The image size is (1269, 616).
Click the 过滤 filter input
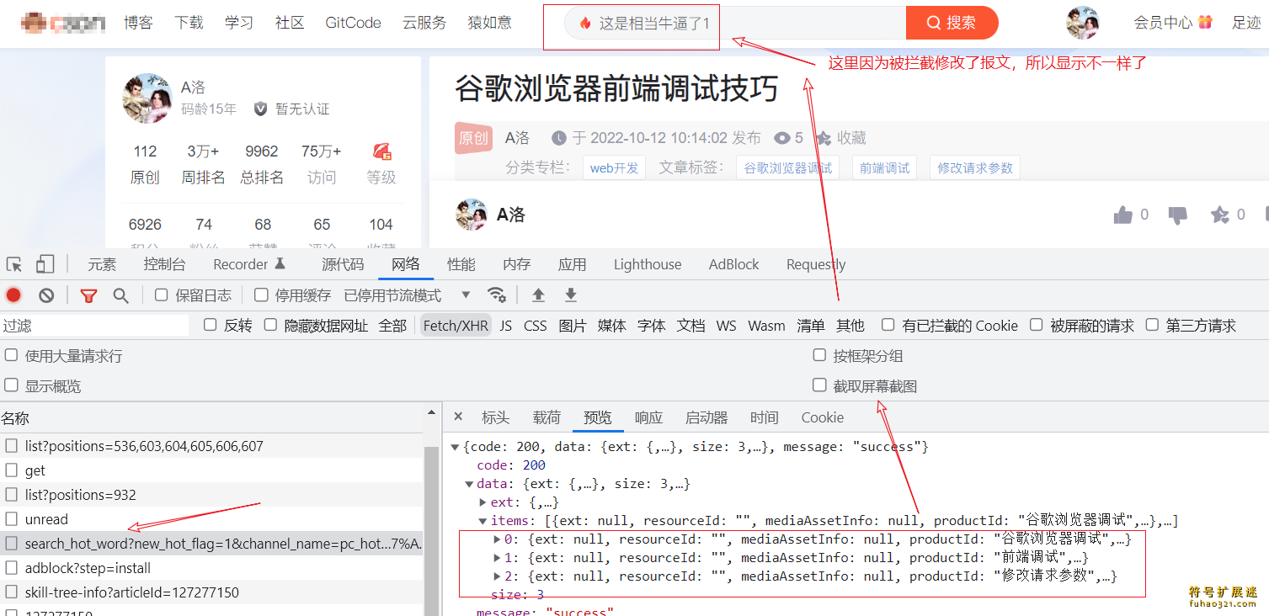pyautogui.click(x=95, y=326)
